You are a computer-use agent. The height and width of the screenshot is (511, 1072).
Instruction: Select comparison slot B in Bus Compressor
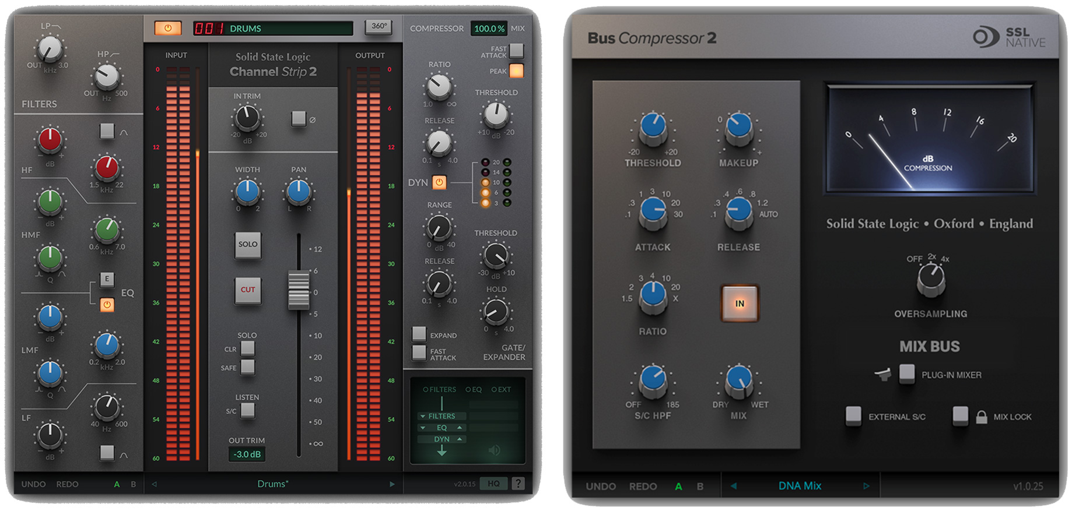[x=700, y=487]
